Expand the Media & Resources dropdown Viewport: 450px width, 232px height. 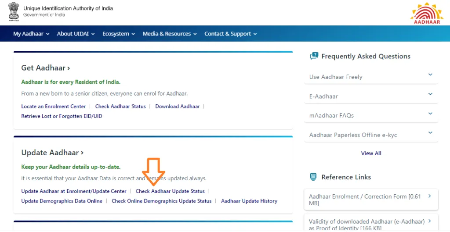pos(170,34)
